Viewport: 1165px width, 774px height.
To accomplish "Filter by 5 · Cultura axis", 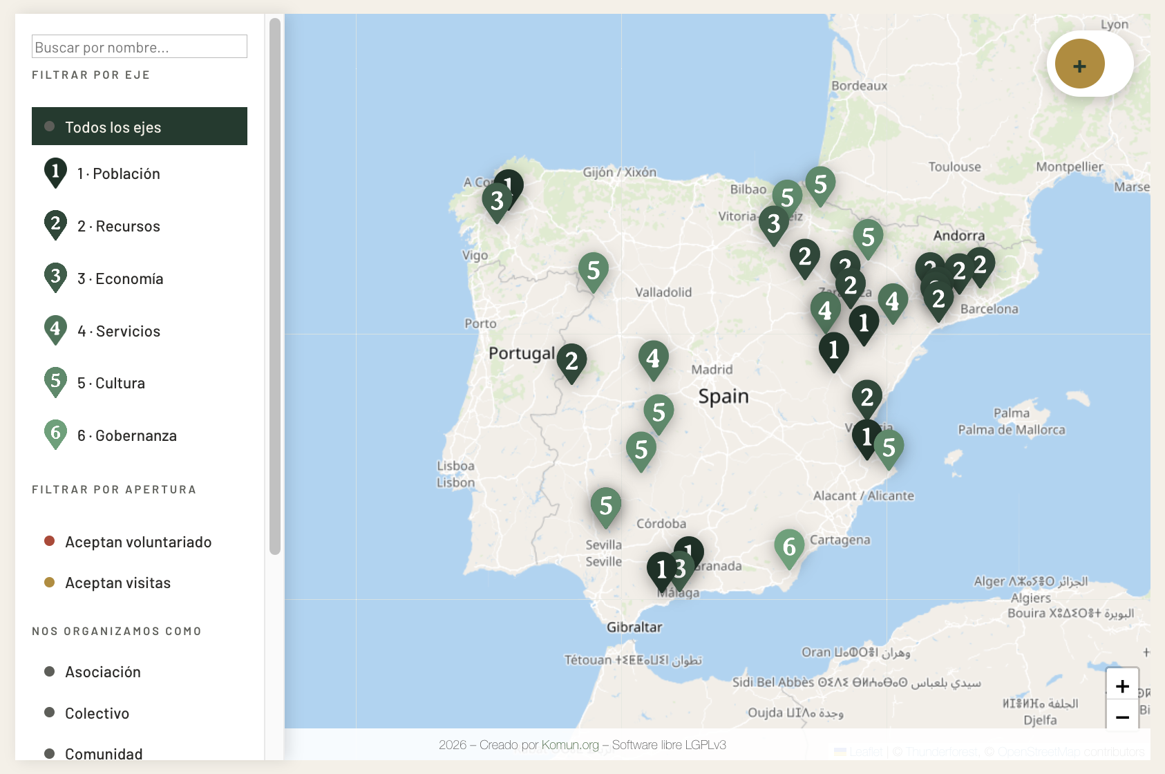I will [x=140, y=383].
